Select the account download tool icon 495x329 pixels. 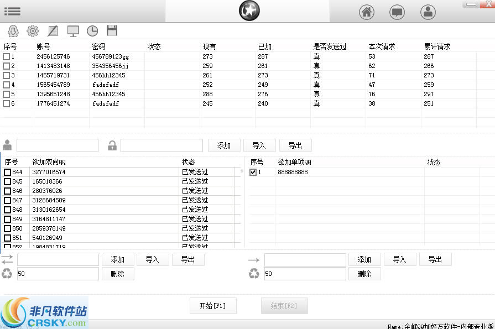tap(12, 30)
